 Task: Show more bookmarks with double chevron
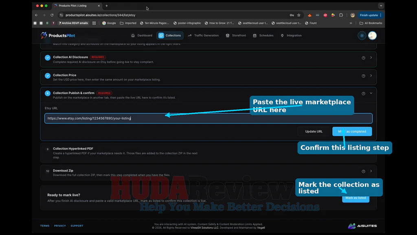351,23
